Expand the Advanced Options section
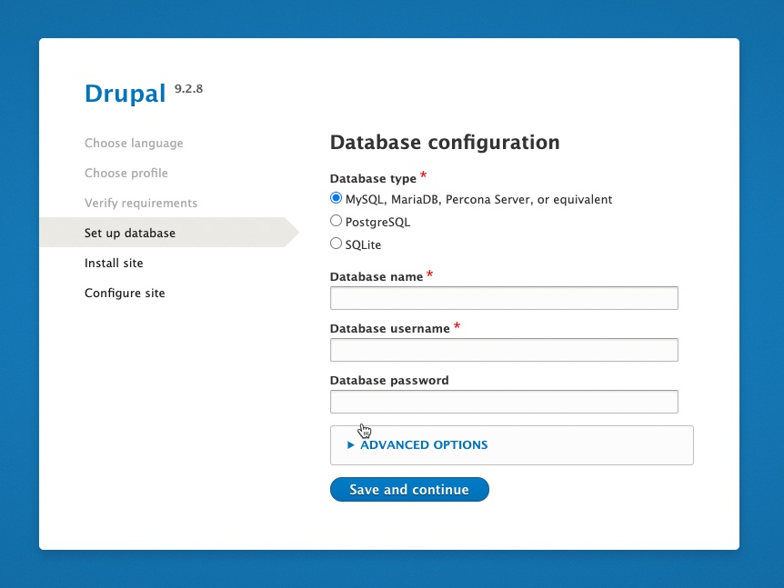This screenshot has width=784, height=588. (423, 445)
